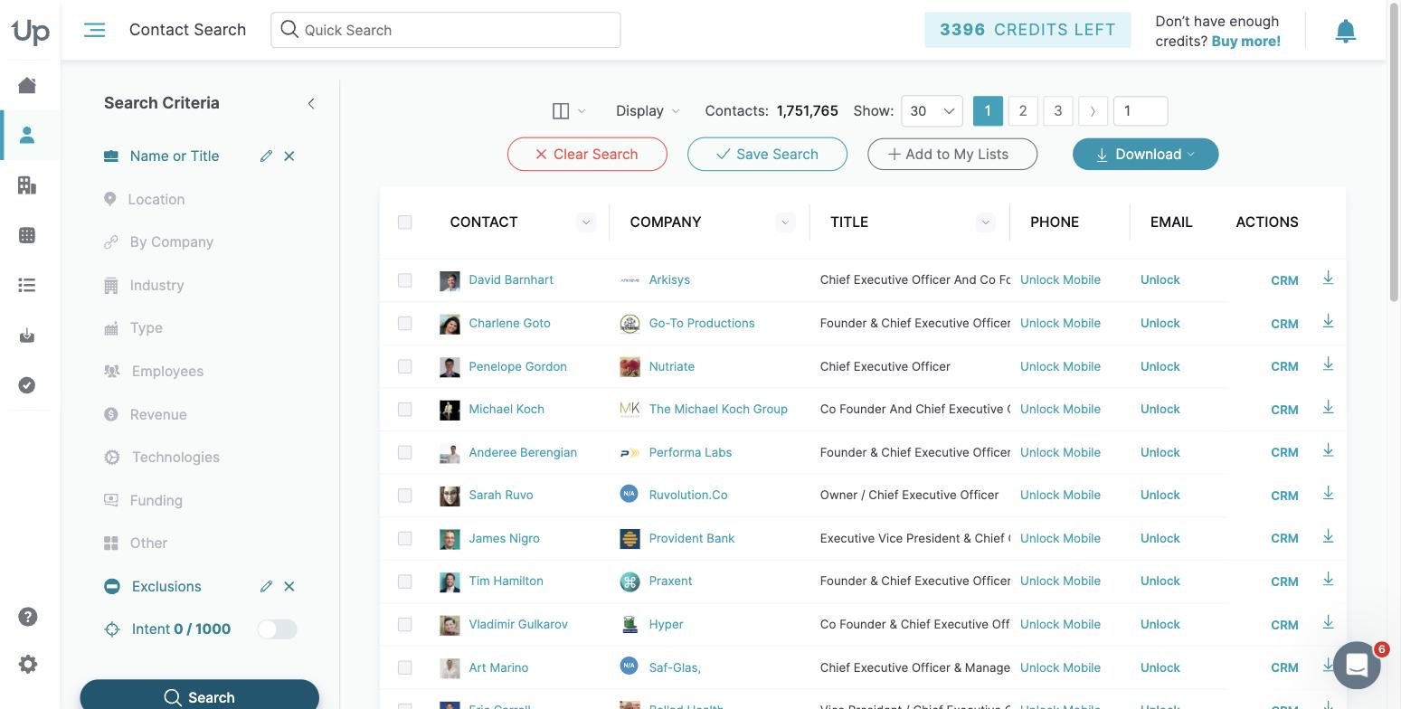Open the Display dropdown
Image resolution: width=1401 pixels, height=709 pixels.
tap(648, 110)
